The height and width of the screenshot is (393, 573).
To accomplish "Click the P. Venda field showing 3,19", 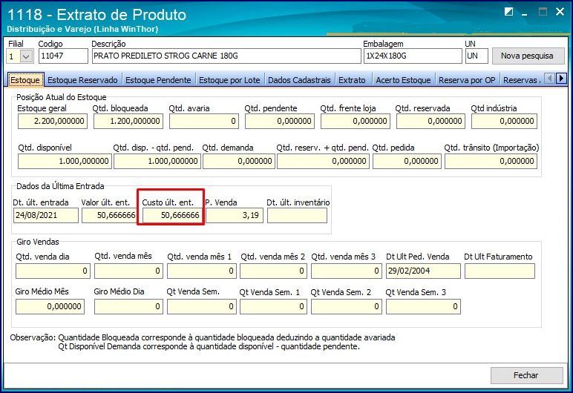I will coord(235,216).
